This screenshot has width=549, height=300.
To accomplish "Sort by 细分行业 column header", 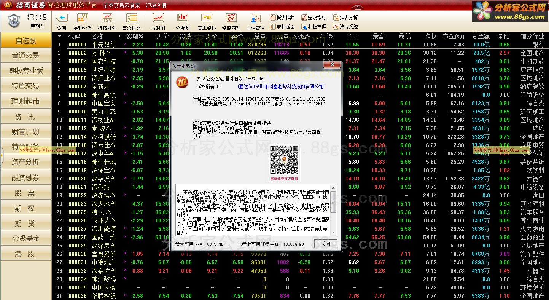I will 532,36.
